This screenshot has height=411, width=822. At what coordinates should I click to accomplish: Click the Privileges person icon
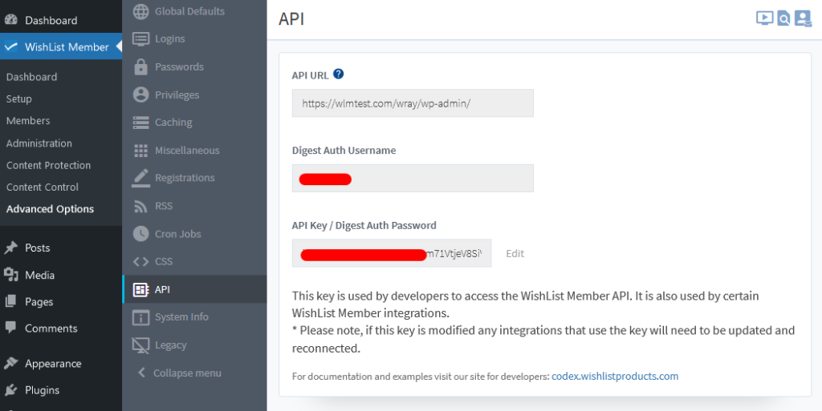140,95
